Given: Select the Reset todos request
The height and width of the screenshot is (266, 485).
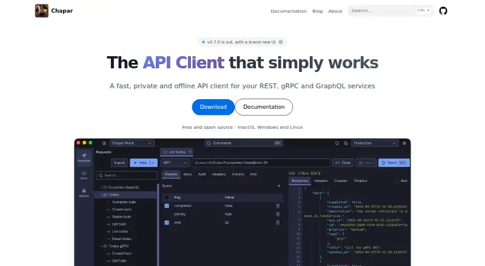Looking at the screenshot, I should click(122, 239).
